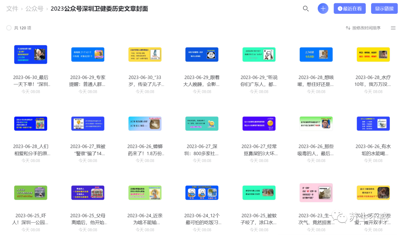
Task: Open the search with the magnifier icon
Action: 306,8
